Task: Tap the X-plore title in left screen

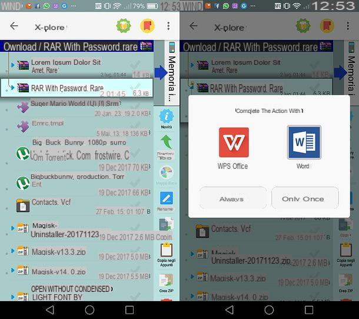Action: (x=49, y=28)
